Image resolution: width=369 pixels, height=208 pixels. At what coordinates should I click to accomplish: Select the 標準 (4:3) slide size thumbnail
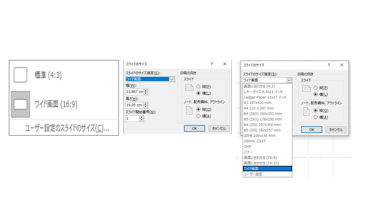coord(20,75)
